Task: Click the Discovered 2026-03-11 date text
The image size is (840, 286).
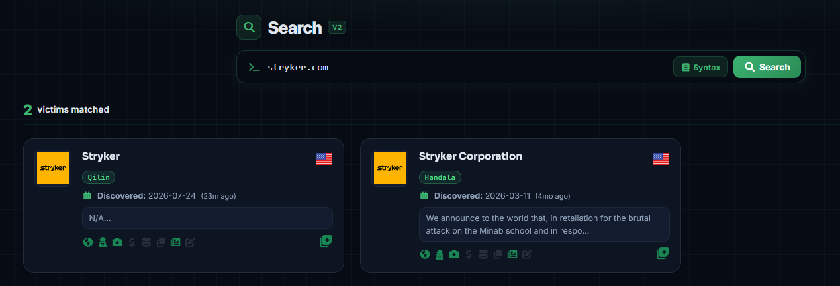Action: [483, 196]
